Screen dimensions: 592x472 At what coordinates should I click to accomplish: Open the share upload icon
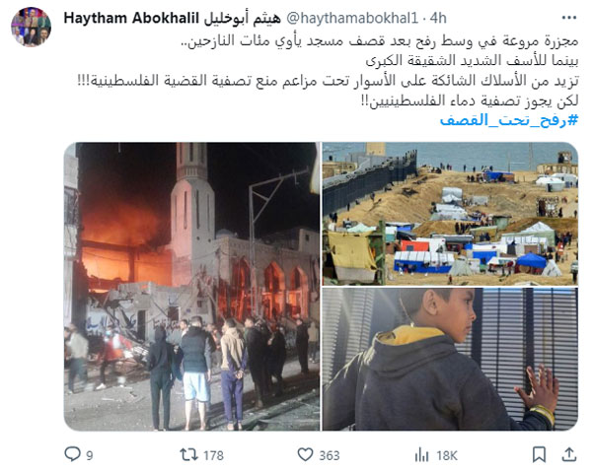[568, 454]
